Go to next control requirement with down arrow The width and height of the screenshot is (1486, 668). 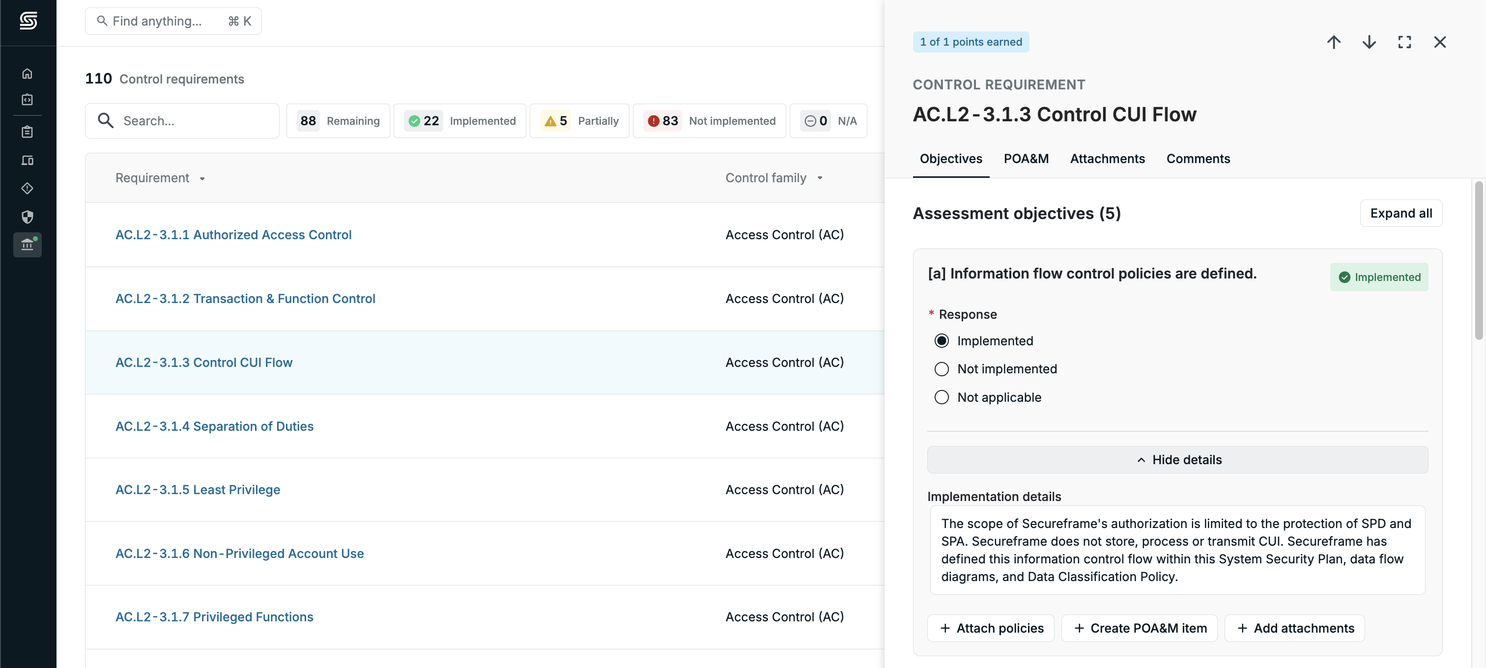point(1369,42)
